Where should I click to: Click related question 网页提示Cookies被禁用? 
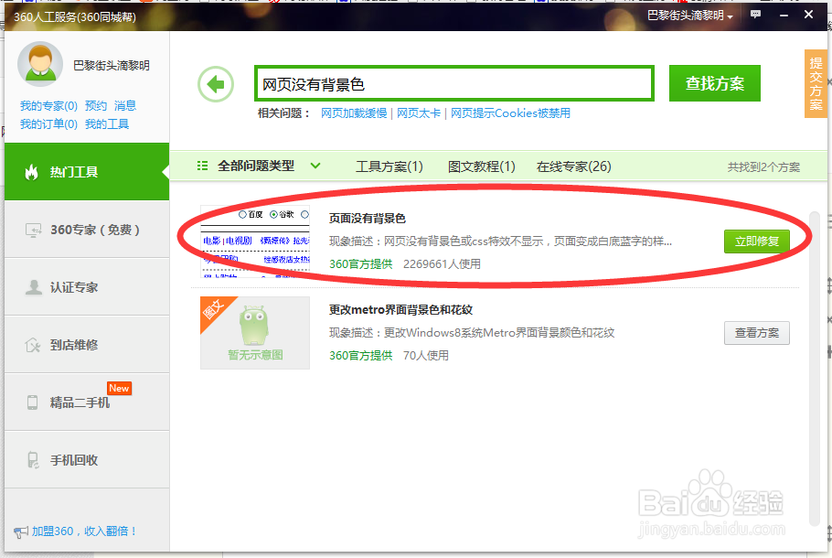(510, 113)
